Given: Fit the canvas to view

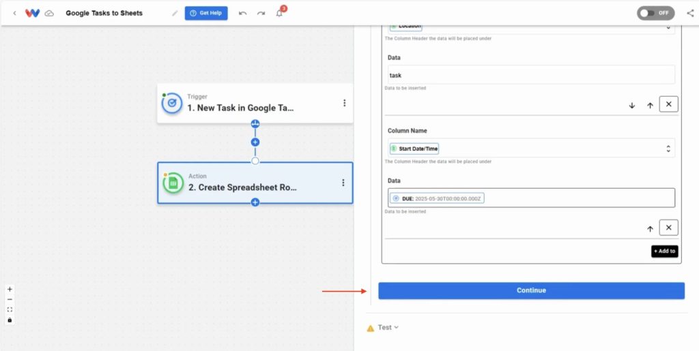Looking at the screenshot, I should tap(10, 309).
